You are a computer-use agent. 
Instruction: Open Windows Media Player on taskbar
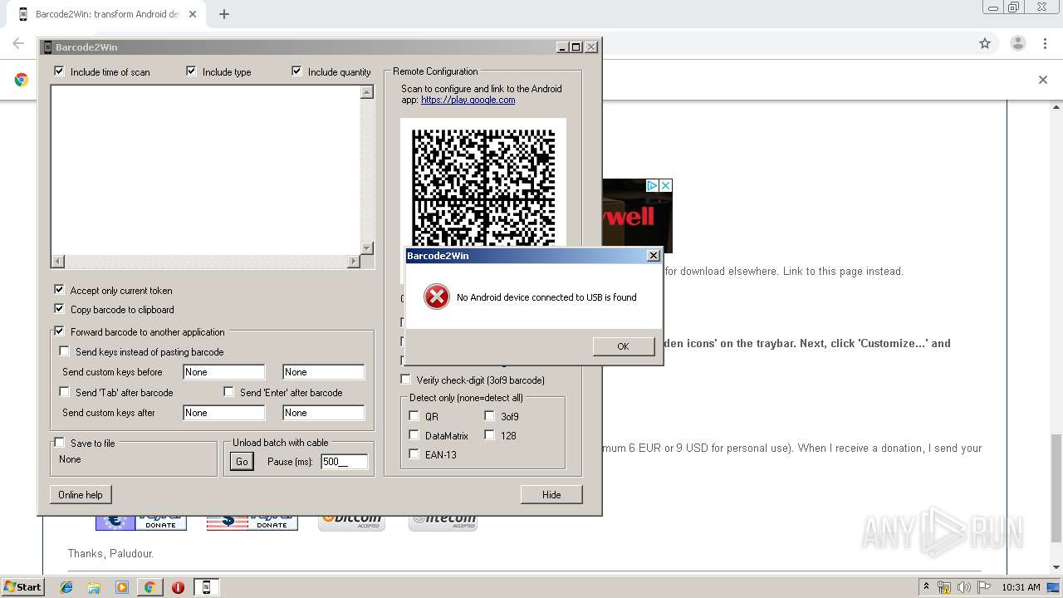click(x=122, y=587)
